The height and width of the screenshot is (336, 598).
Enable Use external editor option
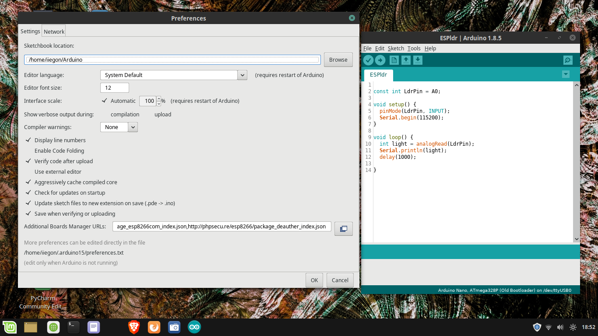point(29,171)
